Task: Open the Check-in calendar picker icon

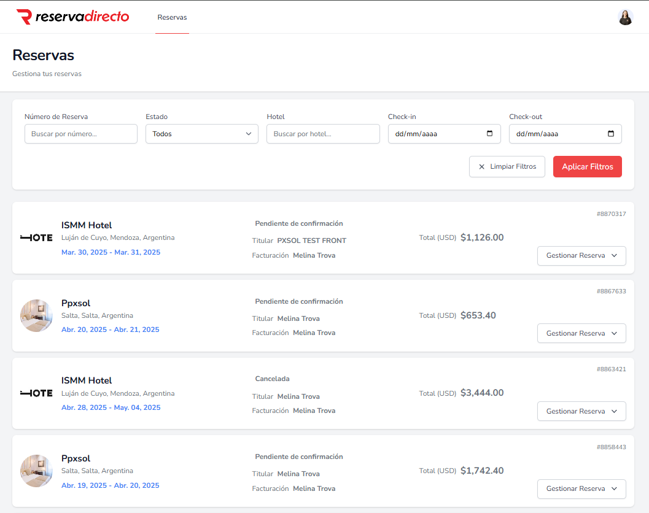Action: click(x=489, y=134)
